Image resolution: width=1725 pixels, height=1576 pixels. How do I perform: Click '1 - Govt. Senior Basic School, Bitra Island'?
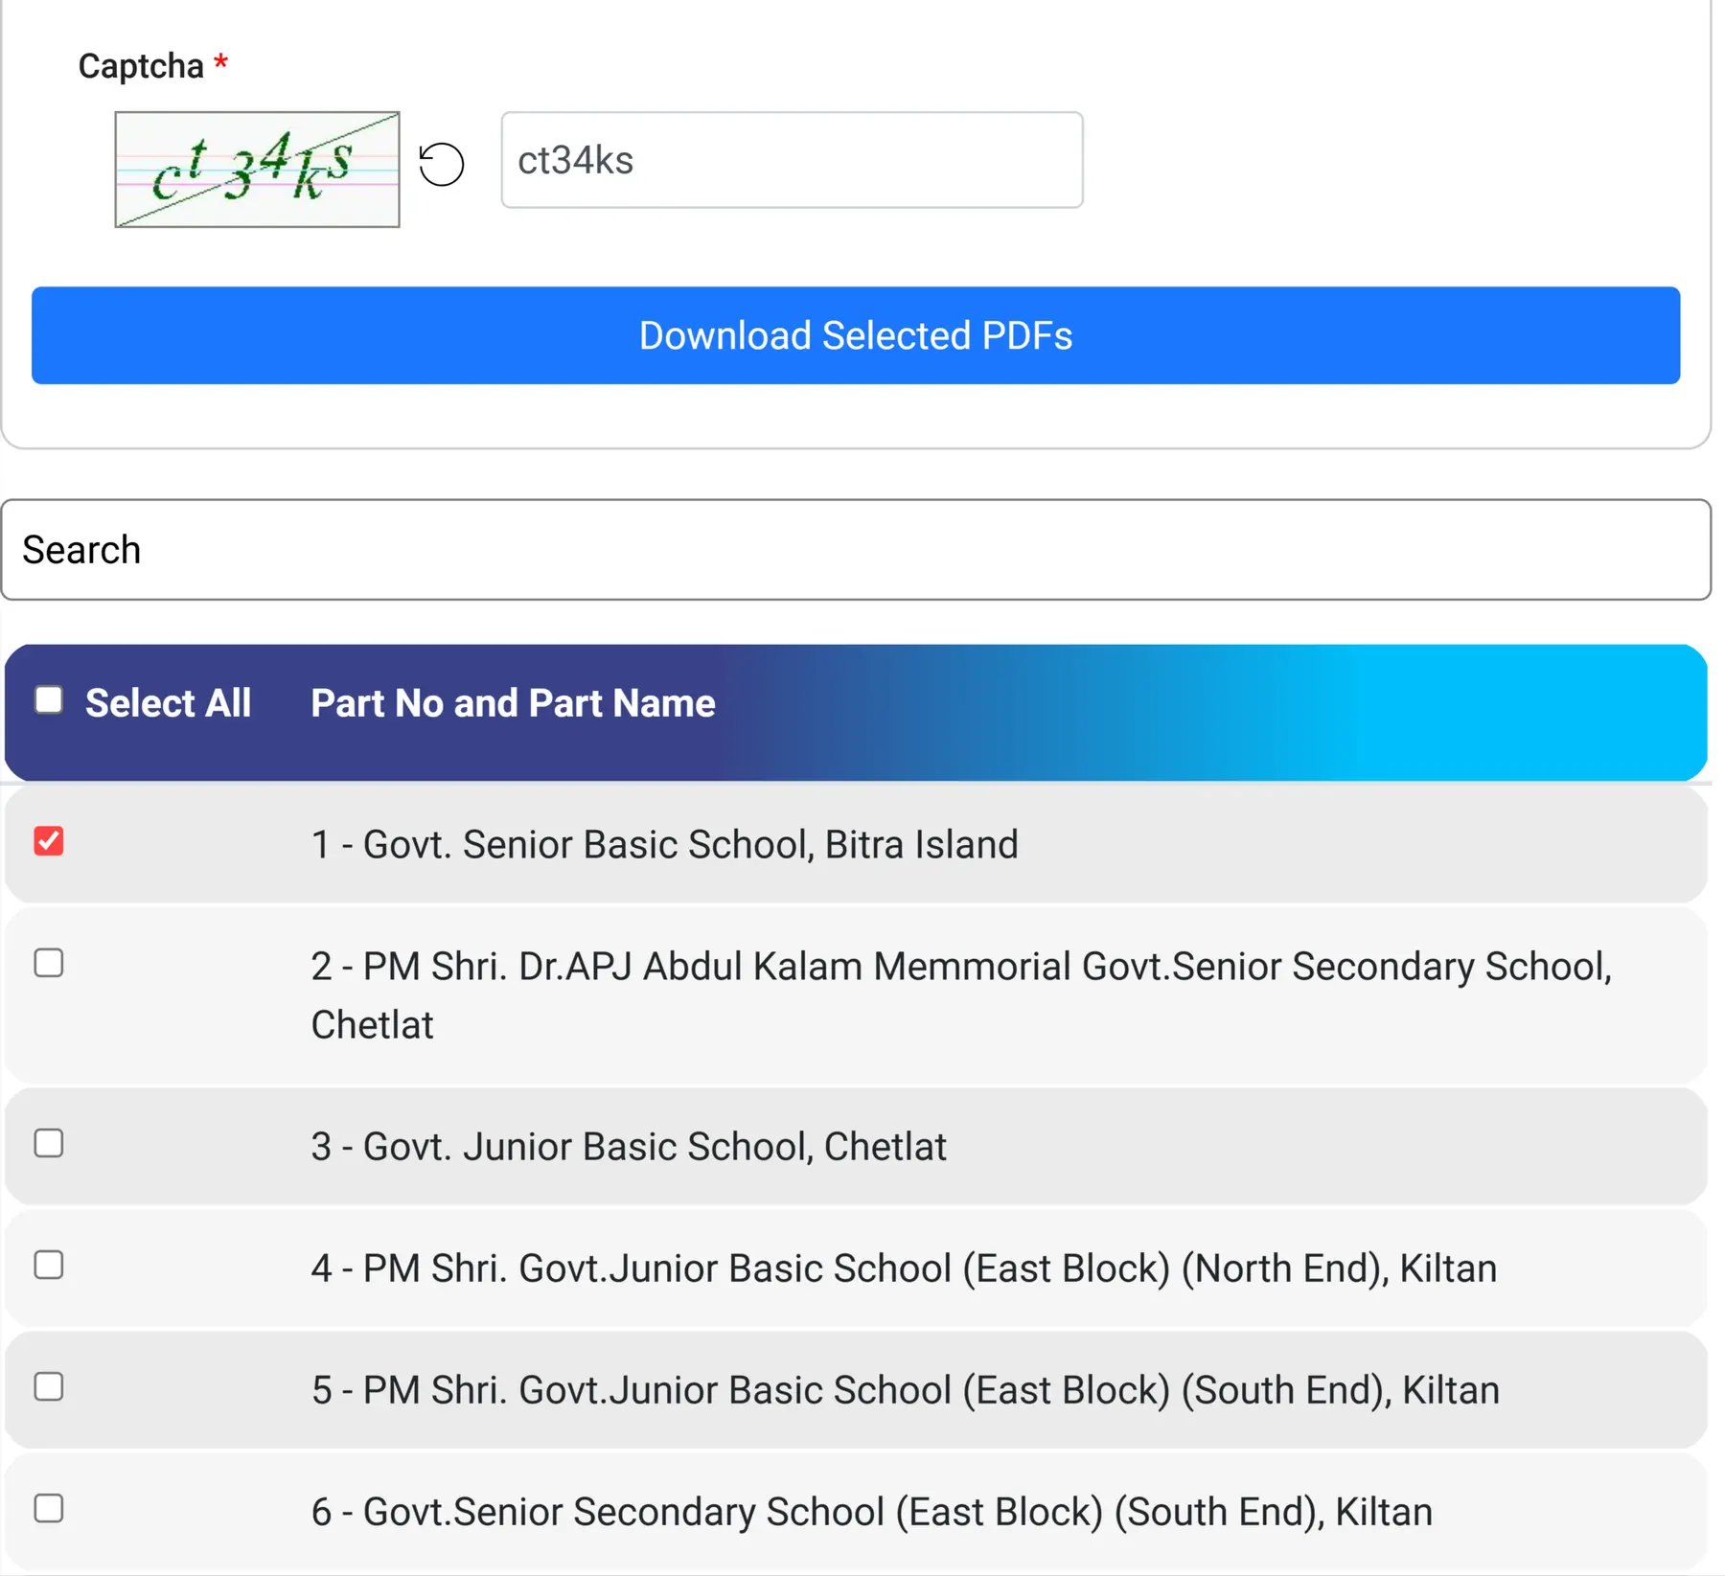[664, 845]
